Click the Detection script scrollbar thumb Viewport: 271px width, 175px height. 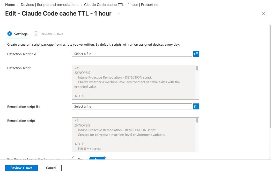tap(197, 68)
